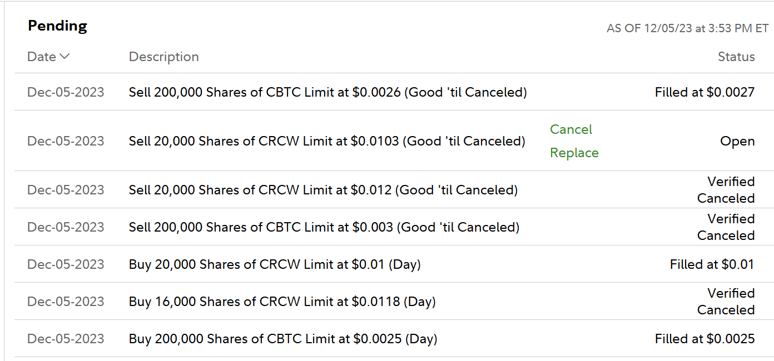Click the Pending section heading
The height and width of the screenshot is (361, 774).
[x=57, y=26]
